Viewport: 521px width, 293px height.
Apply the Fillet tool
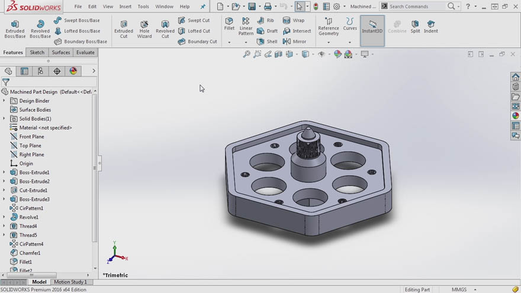coord(229,24)
